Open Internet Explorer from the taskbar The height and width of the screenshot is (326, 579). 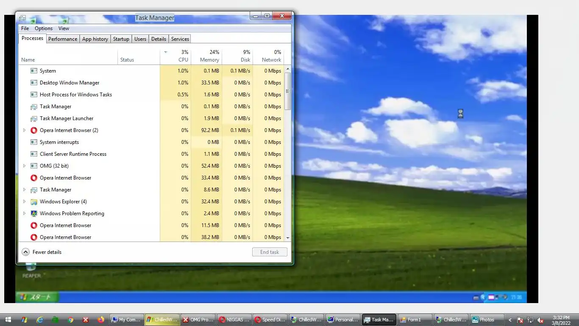coord(40,320)
